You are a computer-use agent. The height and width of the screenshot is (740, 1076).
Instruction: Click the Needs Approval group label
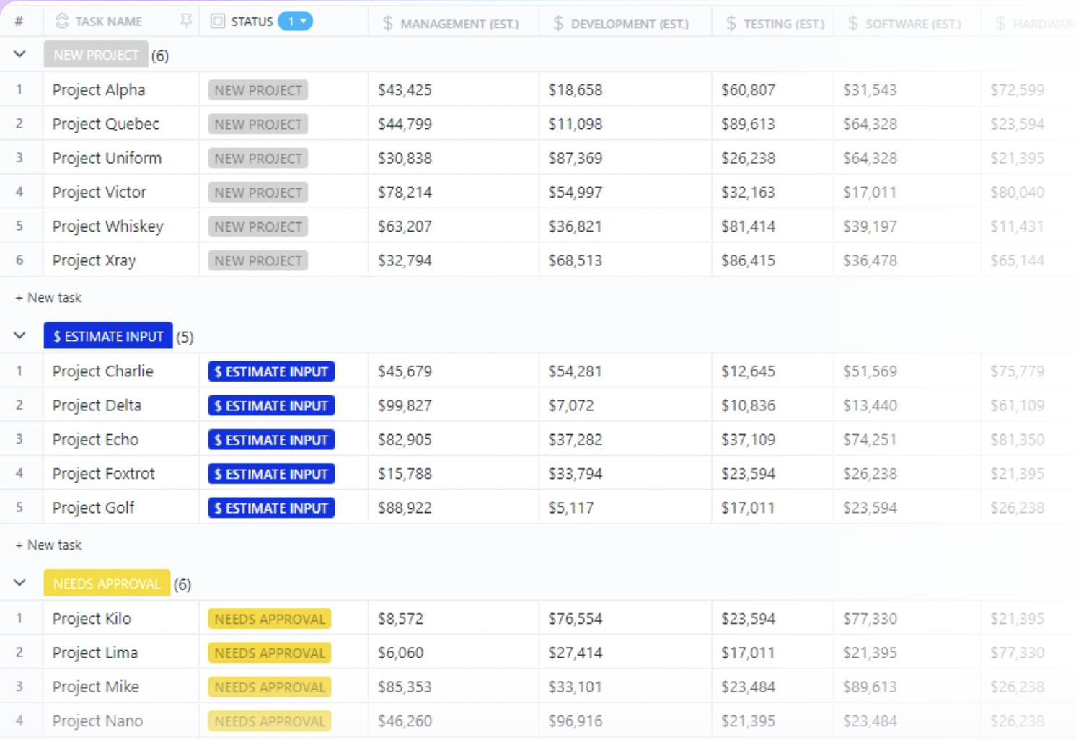pos(107,583)
